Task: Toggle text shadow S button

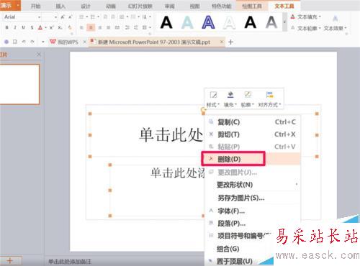Action: click(x=32, y=27)
